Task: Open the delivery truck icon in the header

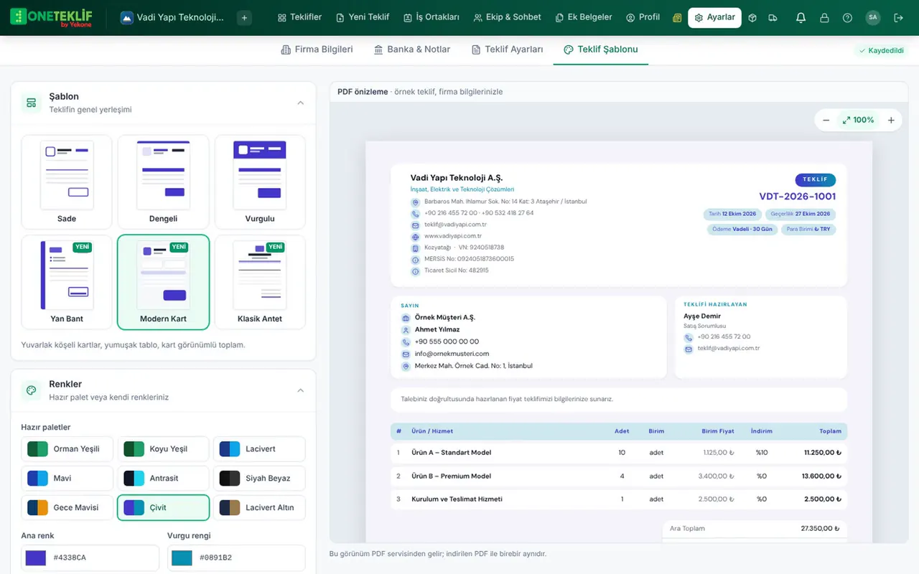Action: pos(773,18)
